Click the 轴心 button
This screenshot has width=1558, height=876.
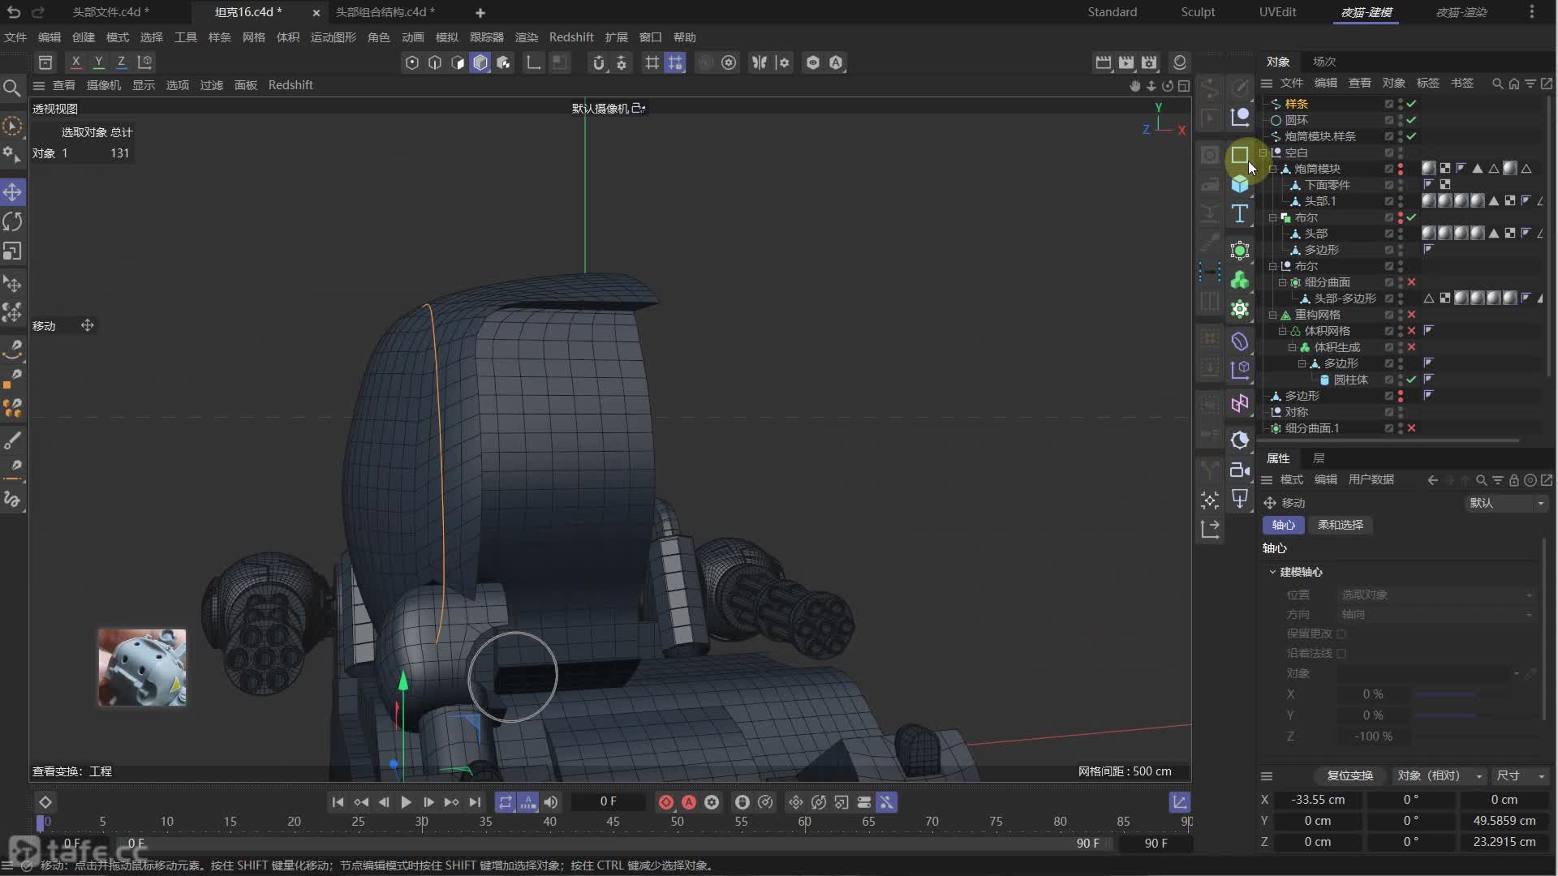(x=1283, y=525)
